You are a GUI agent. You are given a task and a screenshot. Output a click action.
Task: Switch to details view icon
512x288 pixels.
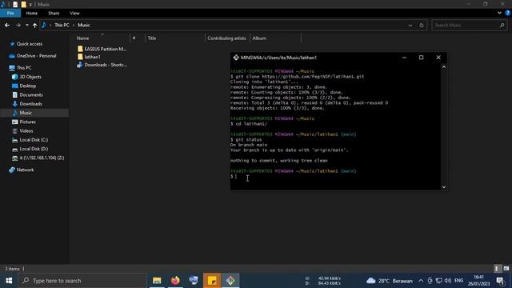(x=497, y=269)
